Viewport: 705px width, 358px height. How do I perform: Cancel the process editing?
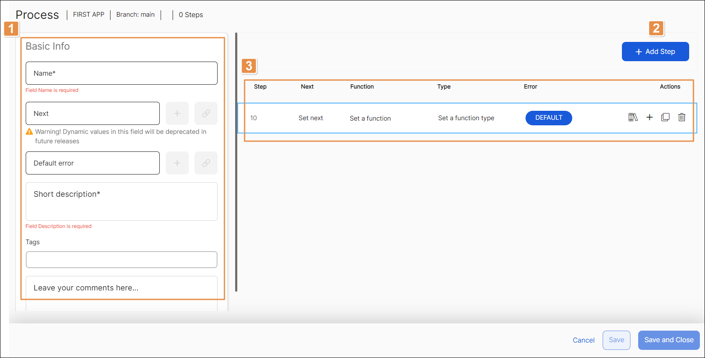point(583,340)
